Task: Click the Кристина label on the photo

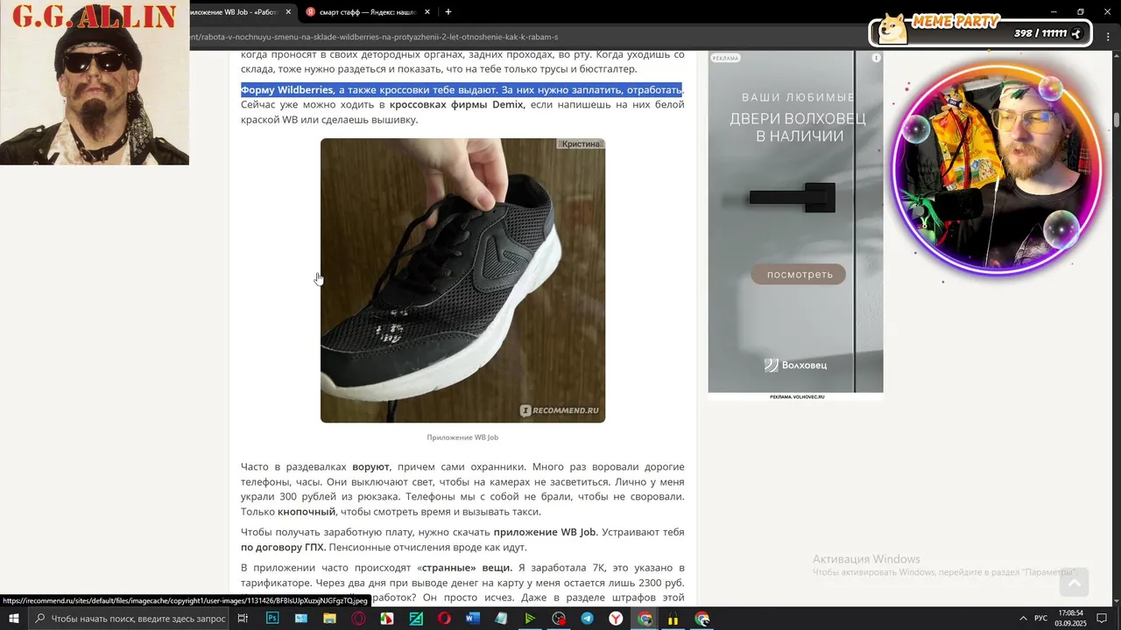Action: click(581, 143)
